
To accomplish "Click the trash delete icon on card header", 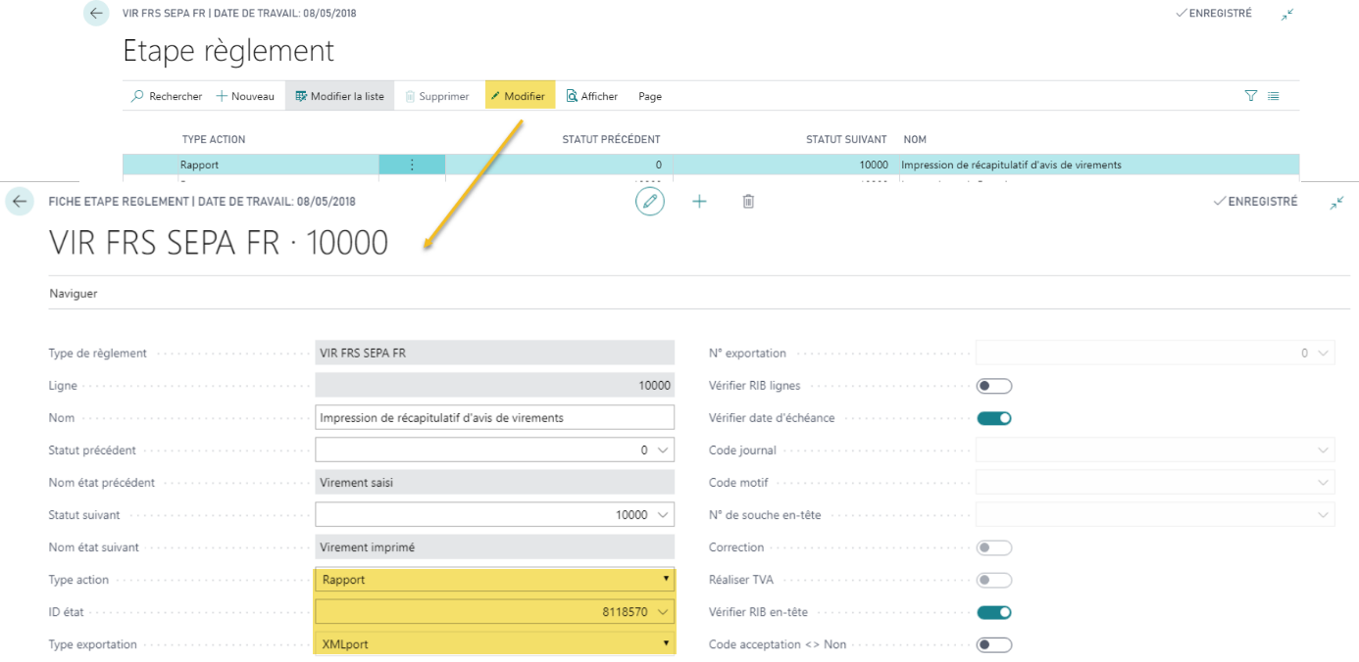I will tap(748, 202).
